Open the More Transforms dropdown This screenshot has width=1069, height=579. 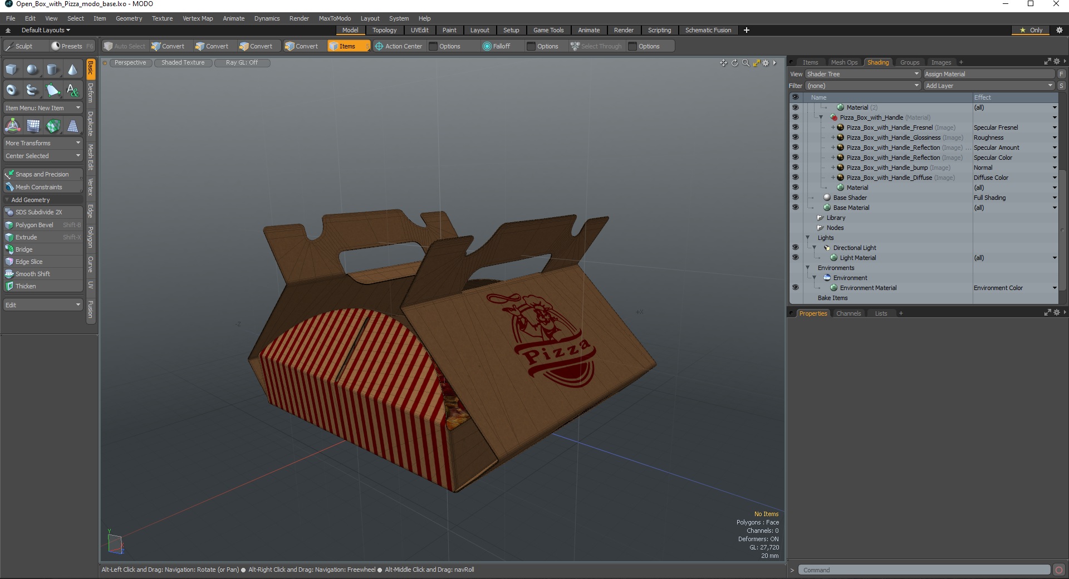click(x=43, y=143)
